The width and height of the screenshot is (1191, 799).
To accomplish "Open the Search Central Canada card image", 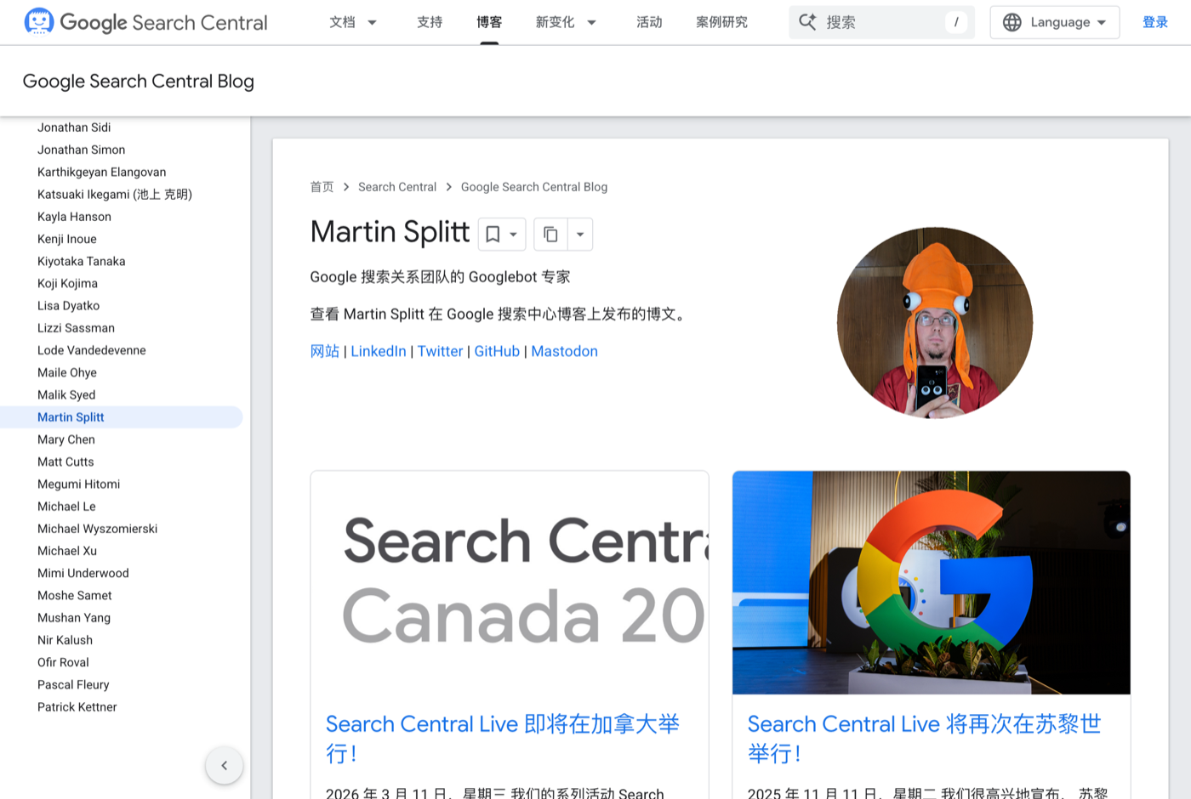I will [x=510, y=583].
